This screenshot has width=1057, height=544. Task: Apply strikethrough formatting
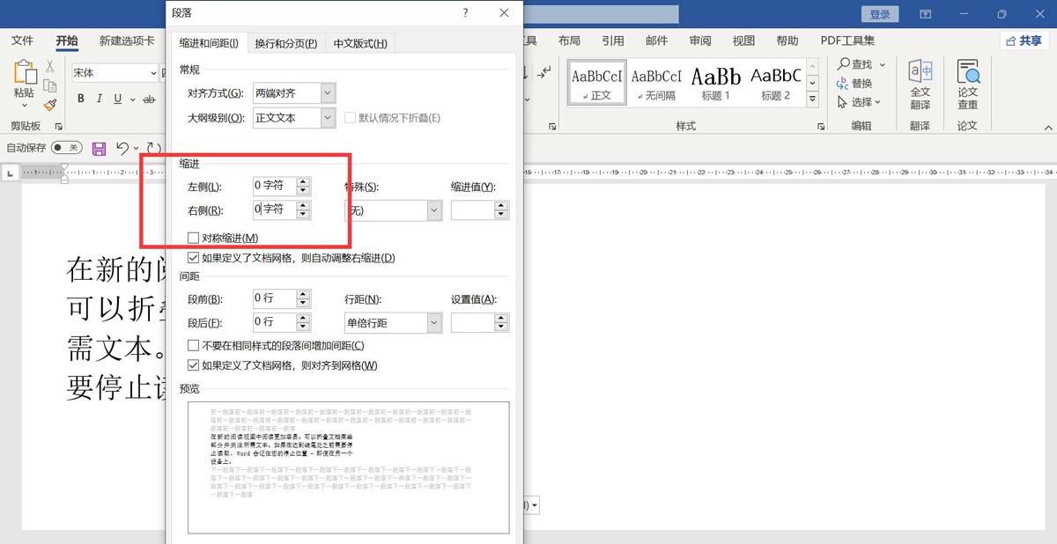(x=149, y=99)
